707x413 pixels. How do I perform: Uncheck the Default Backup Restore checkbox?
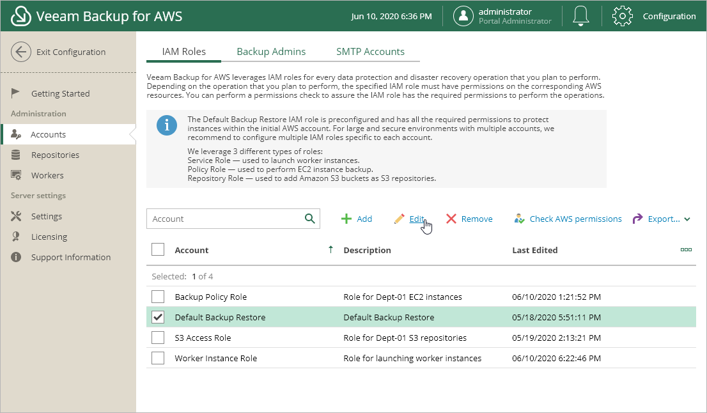click(x=158, y=317)
